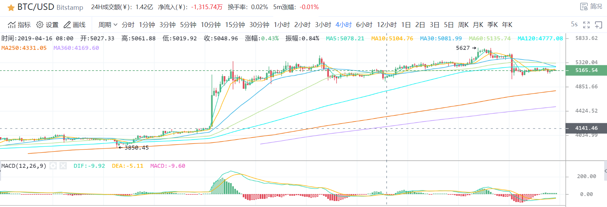Activate the 画线 pencil drawing tool
The image size is (607, 207).
tap(67, 25)
